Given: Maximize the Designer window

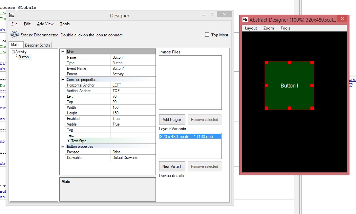Looking at the screenshot, I should (x=213, y=14).
